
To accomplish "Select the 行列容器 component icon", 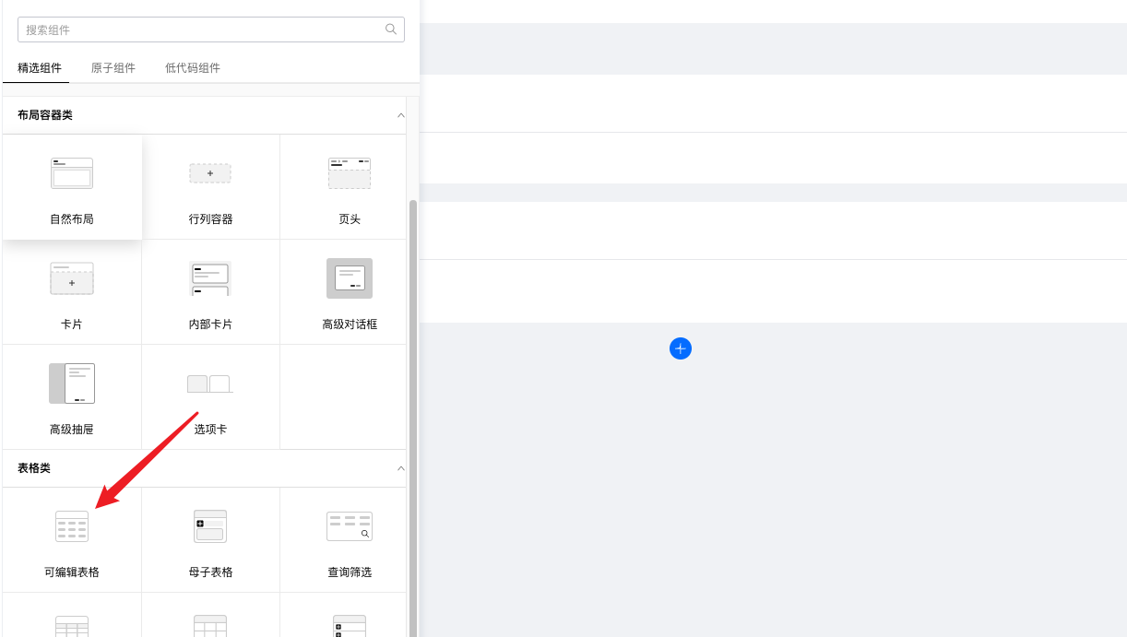I will (210, 173).
